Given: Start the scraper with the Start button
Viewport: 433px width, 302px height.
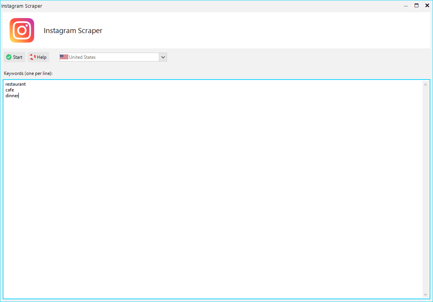Looking at the screenshot, I should [14, 57].
